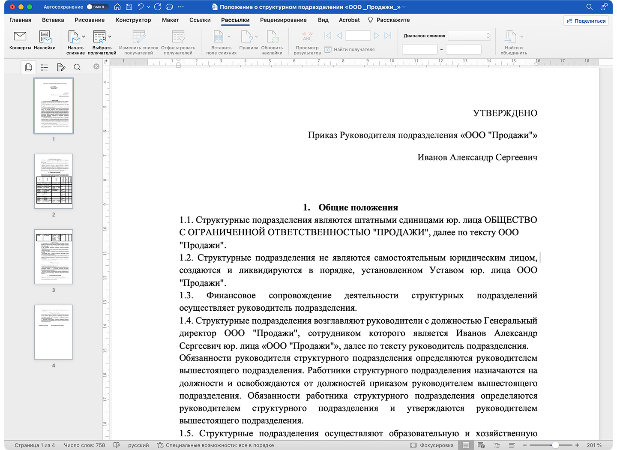The height and width of the screenshot is (450, 617).
Task: Click the merge range end field
Action: tap(464, 49)
